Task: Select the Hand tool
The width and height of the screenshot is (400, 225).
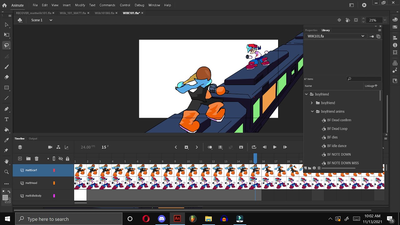Action: [x=7, y=161]
